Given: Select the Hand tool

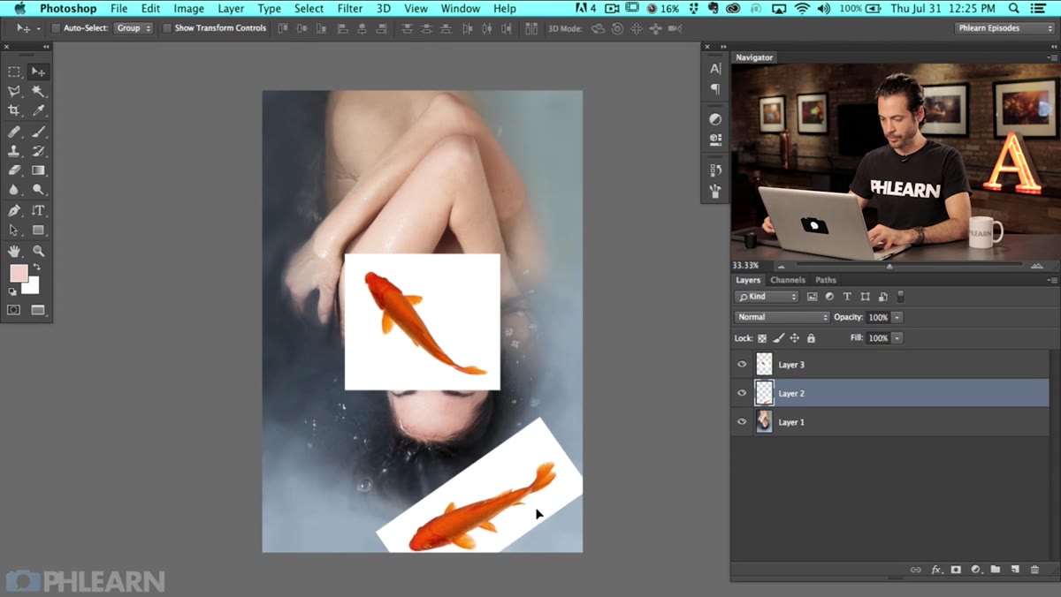Looking at the screenshot, I should (14, 252).
